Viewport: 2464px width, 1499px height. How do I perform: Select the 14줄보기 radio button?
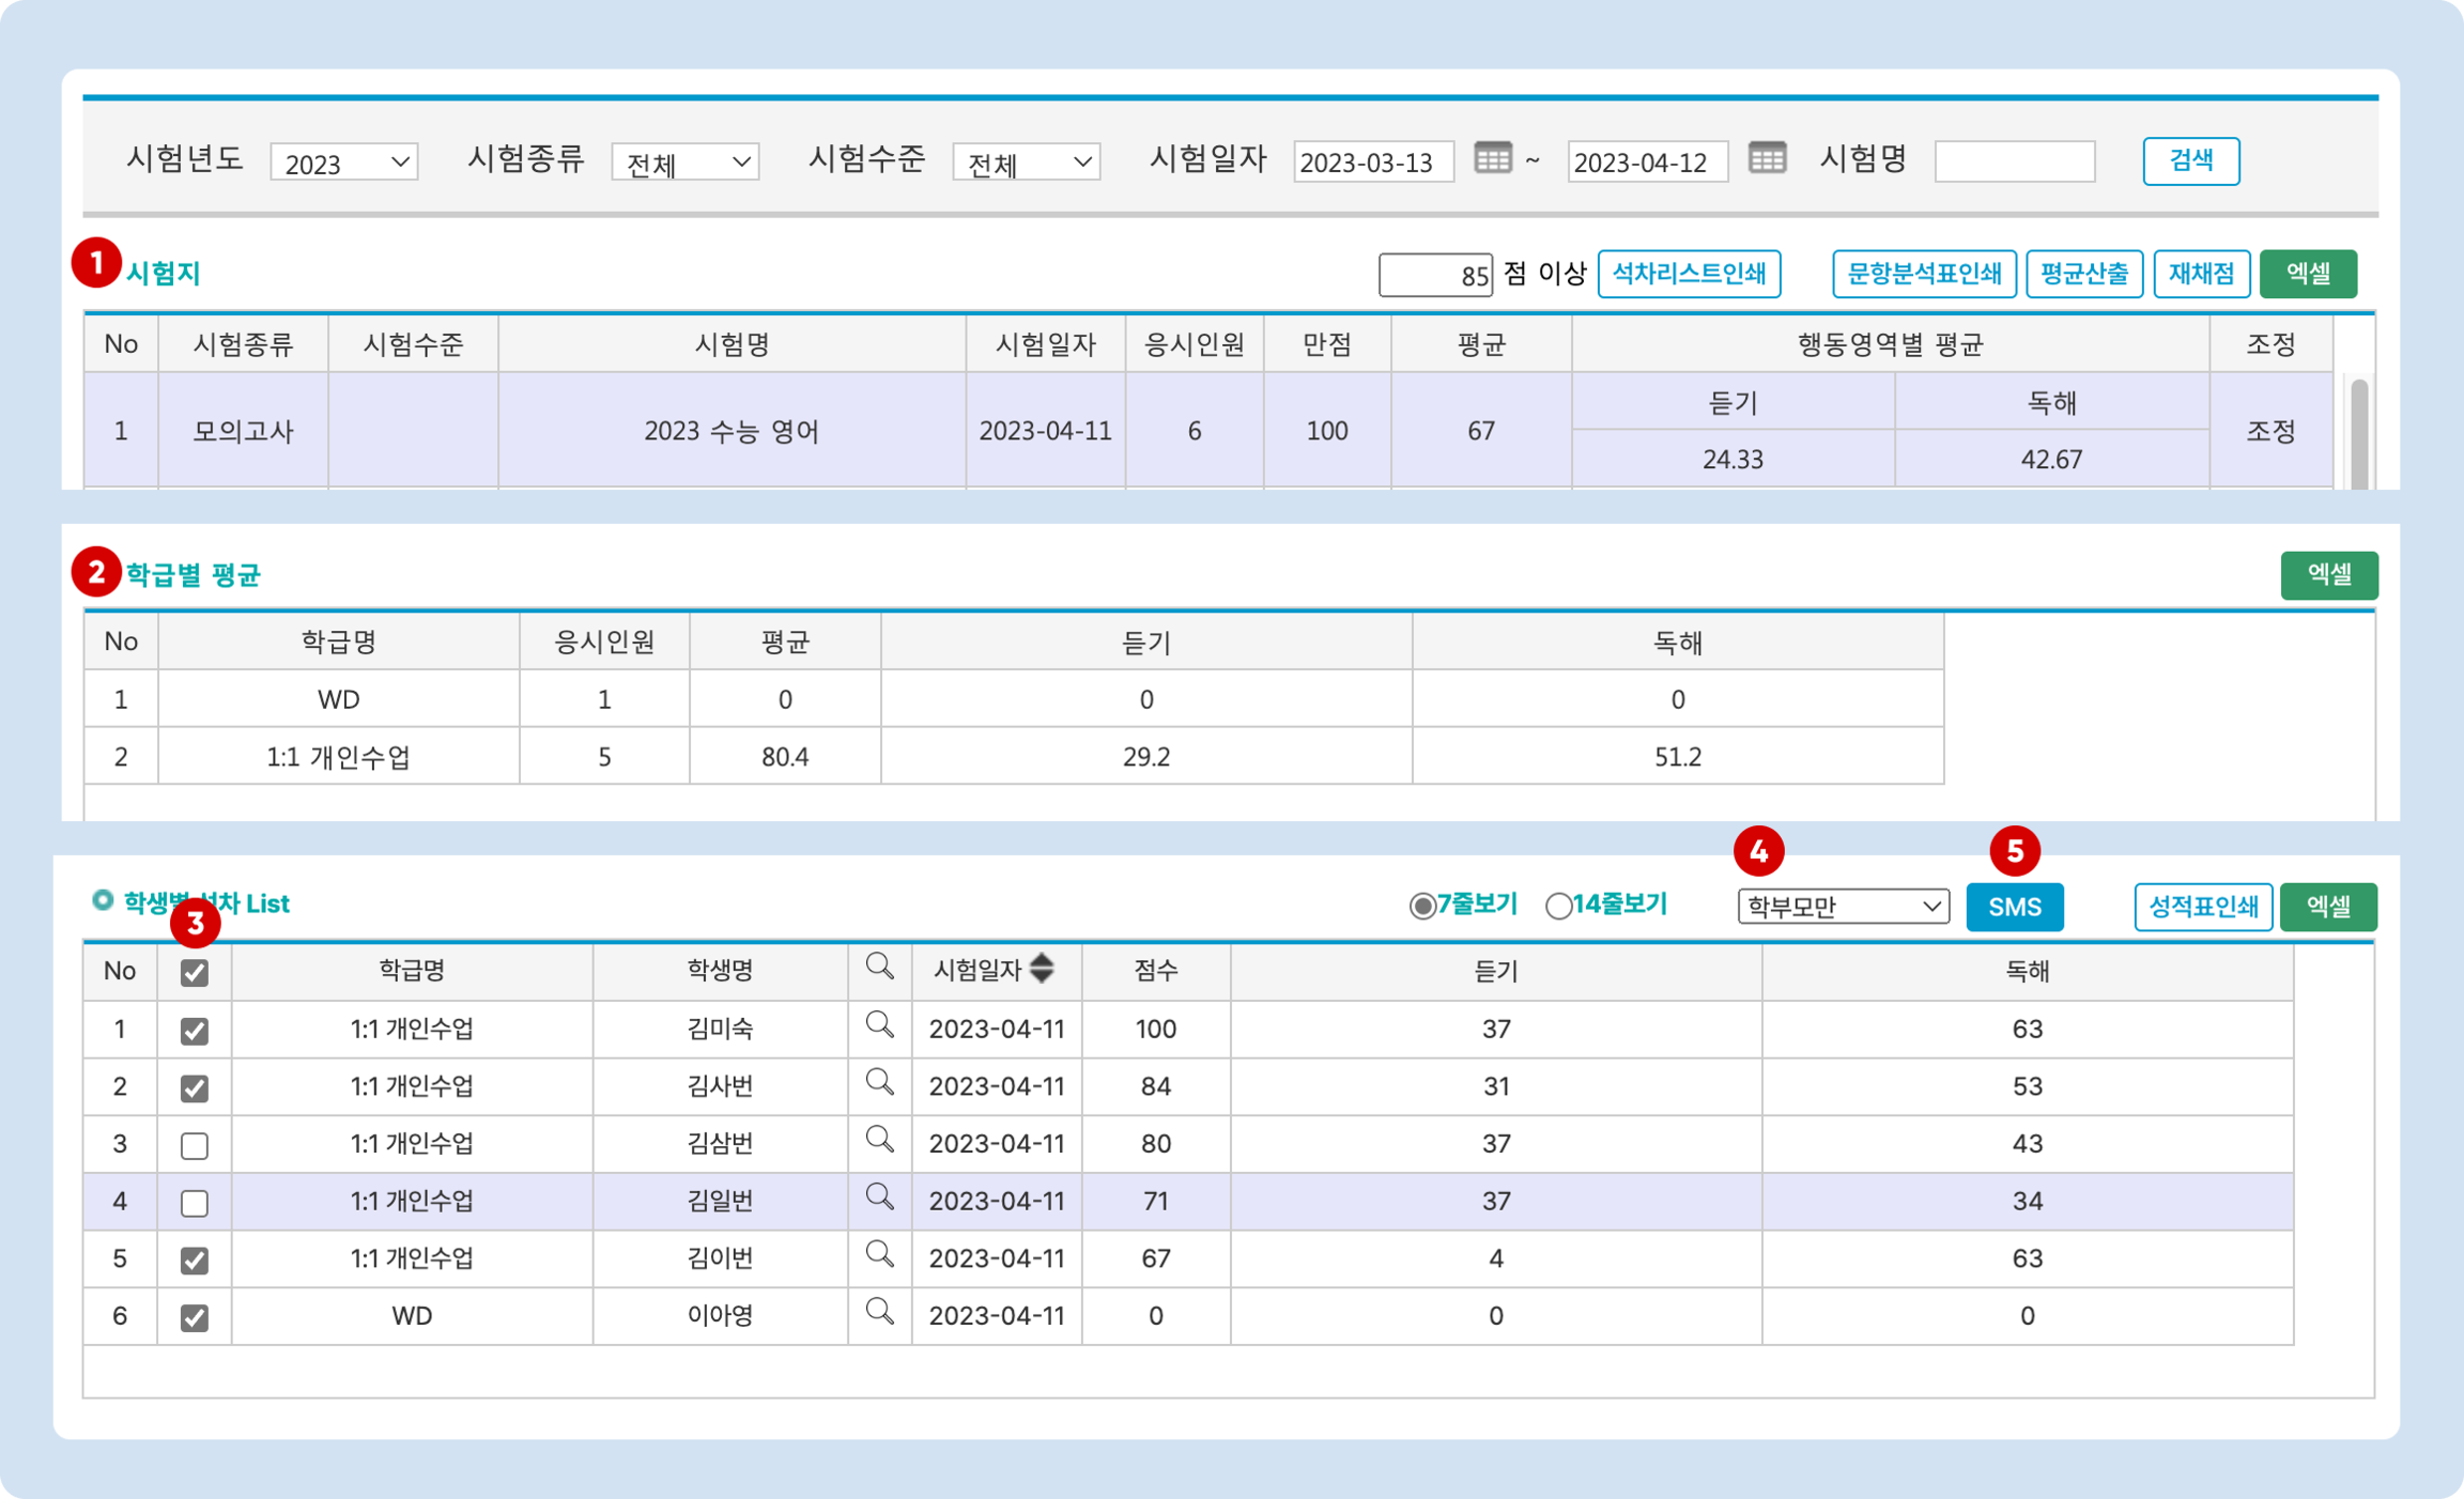(1558, 907)
